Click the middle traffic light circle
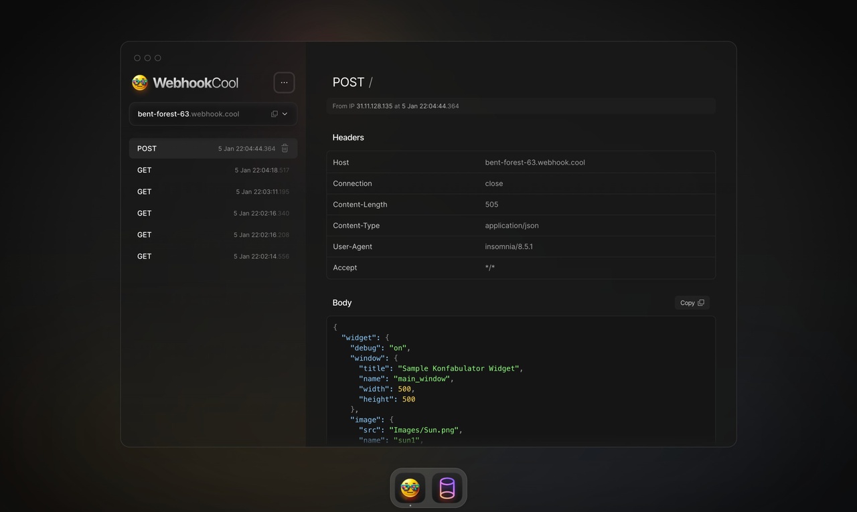The width and height of the screenshot is (857, 512). click(147, 58)
